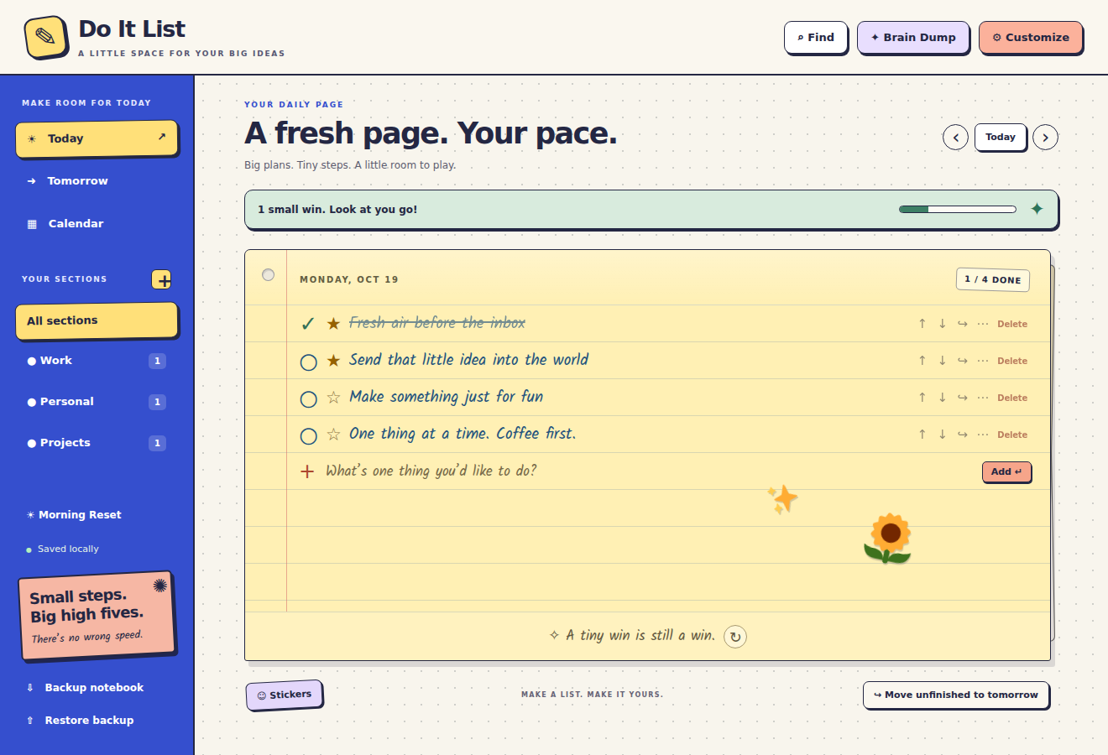Open the Today view in sidebar
Image resolution: width=1108 pixels, height=755 pixels.
coord(97,139)
